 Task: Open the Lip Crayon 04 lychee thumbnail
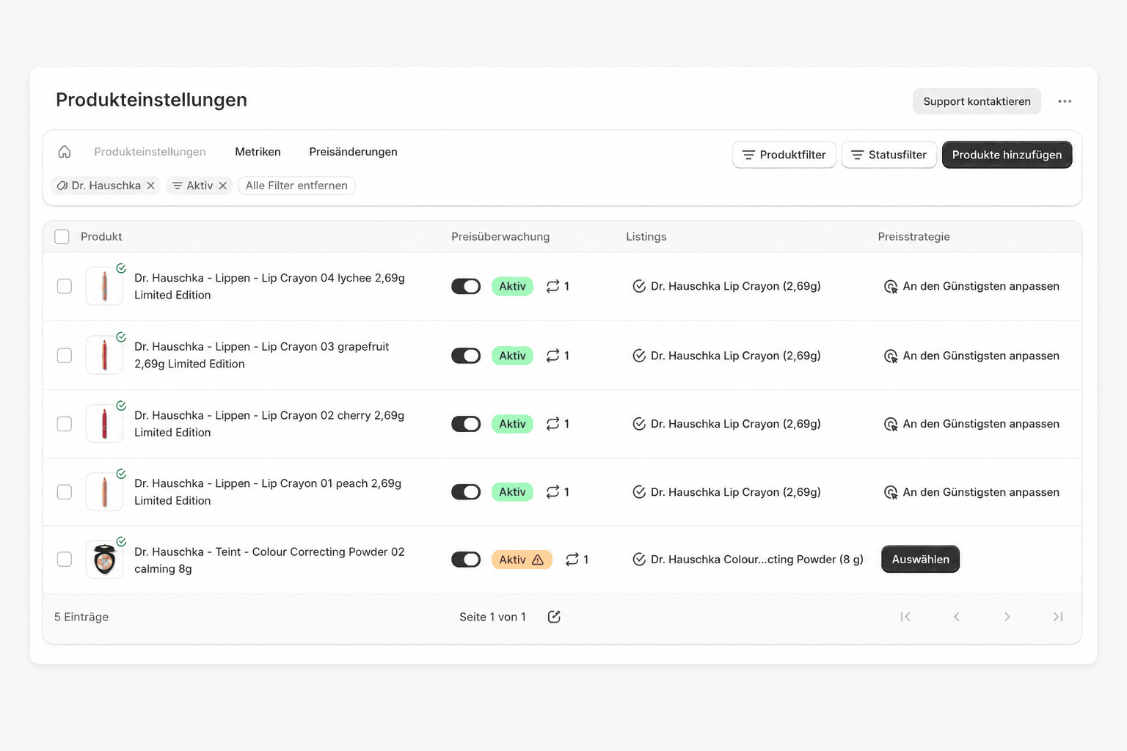[x=104, y=286]
